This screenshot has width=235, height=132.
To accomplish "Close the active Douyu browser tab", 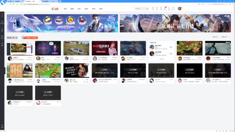I will tap(39, 1).
